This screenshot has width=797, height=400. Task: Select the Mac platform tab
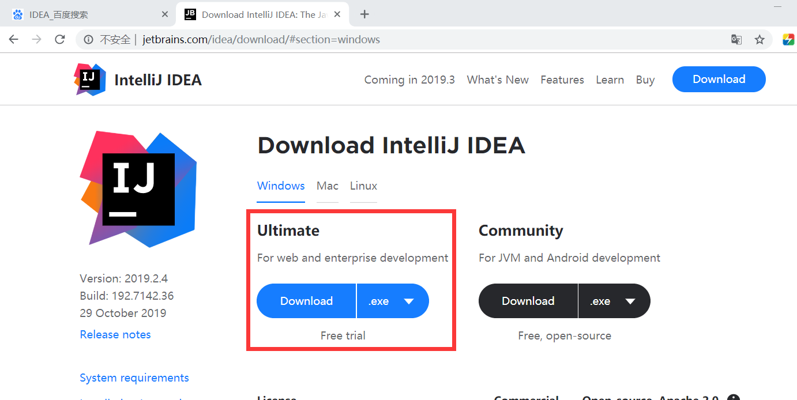click(328, 186)
